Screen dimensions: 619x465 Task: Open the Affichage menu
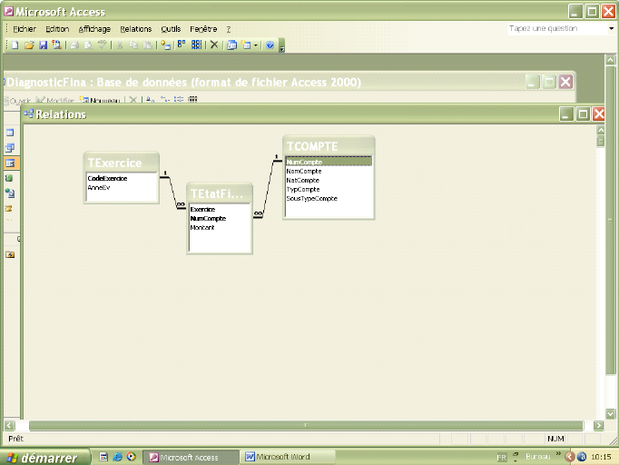[94, 29]
